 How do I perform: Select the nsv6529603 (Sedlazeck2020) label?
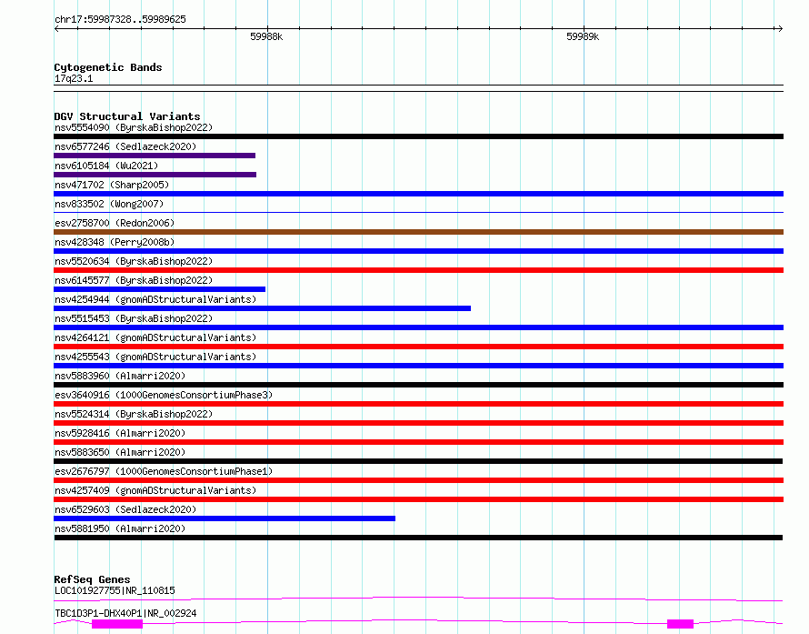click(125, 509)
